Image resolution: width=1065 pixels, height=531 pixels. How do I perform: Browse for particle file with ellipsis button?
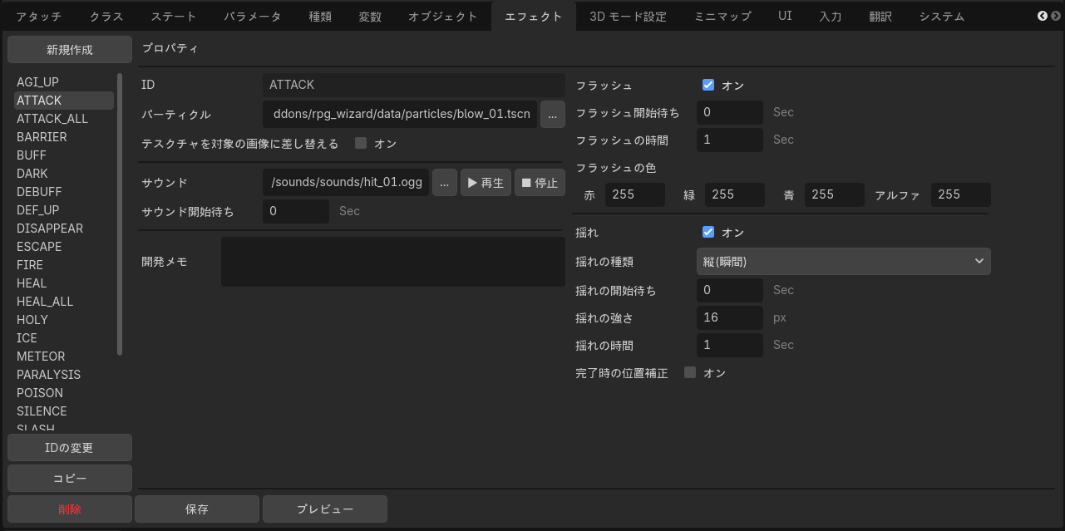pos(553,114)
